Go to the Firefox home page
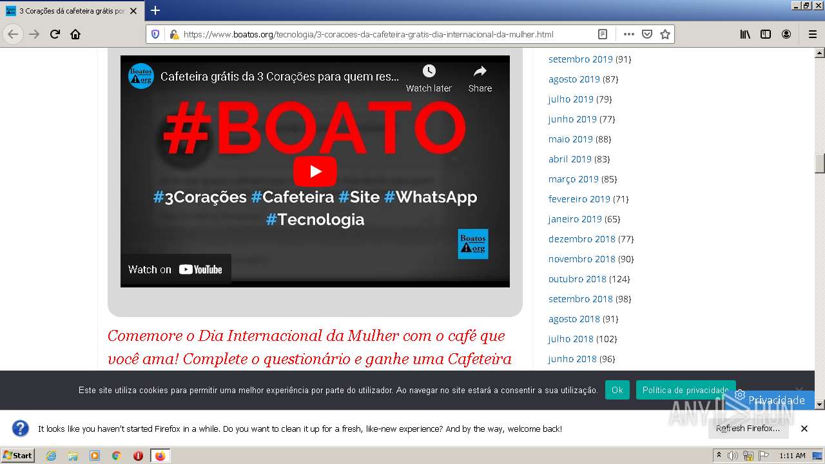This screenshot has height=464, width=825. (x=75, y=34)
